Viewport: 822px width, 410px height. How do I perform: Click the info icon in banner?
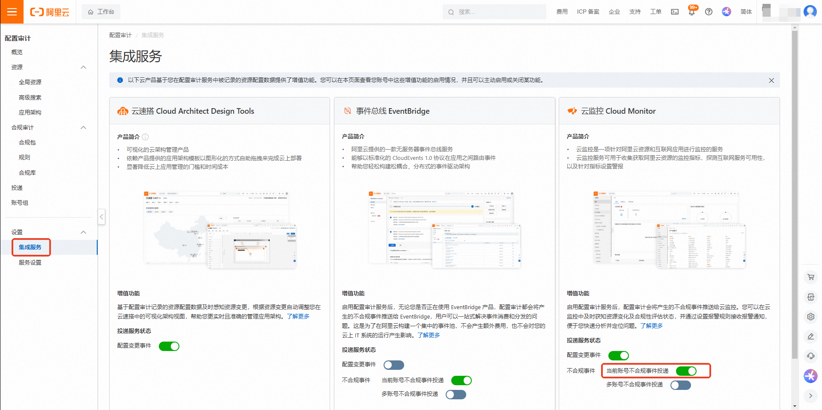pos(120,80)
